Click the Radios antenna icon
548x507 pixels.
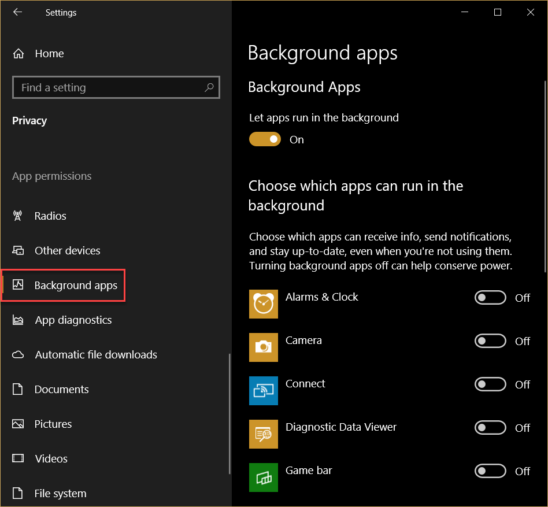click(x=17, y=216)
